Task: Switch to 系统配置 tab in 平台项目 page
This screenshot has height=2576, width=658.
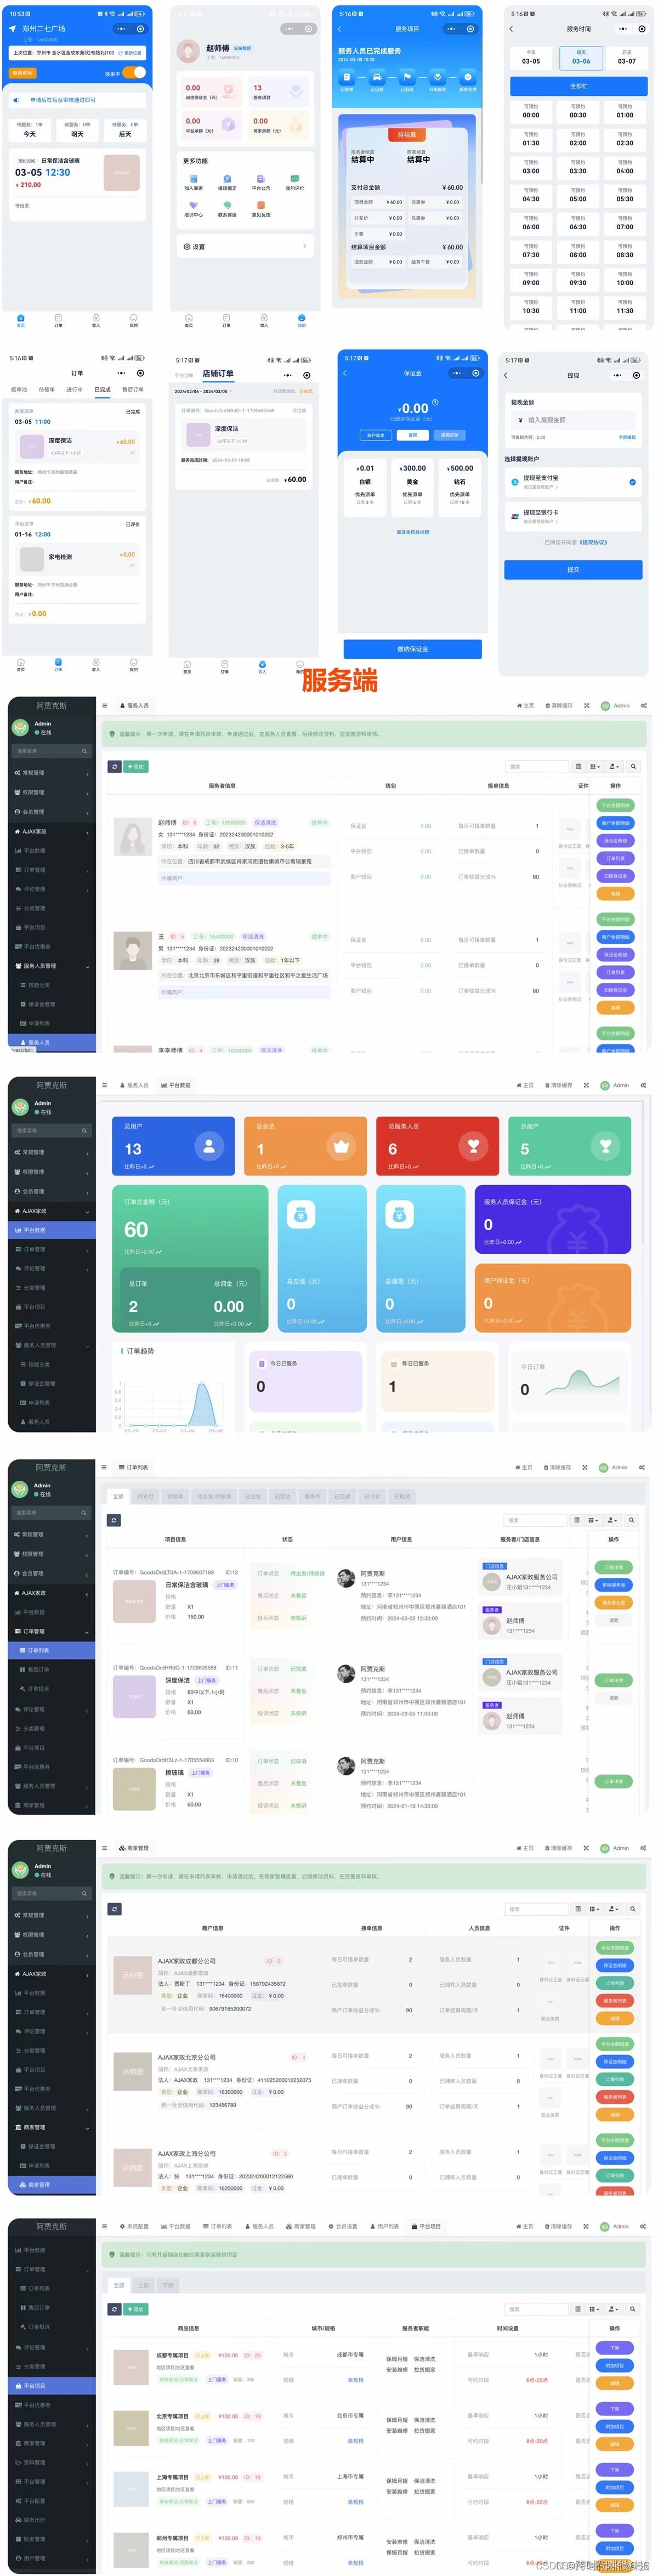Action: pyautogui.click(x=134, y=2226)
